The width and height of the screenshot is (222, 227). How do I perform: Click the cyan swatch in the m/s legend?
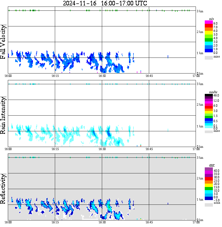click(209, 44)
